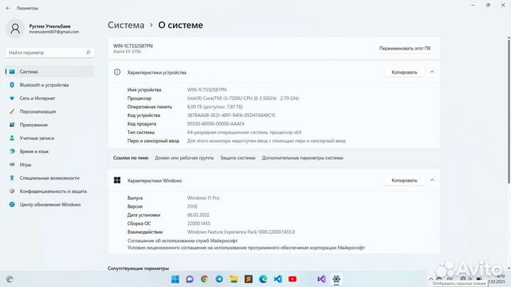Open YouTube app from taskbar
Screen dimensions: 511x287
(292, 279)
